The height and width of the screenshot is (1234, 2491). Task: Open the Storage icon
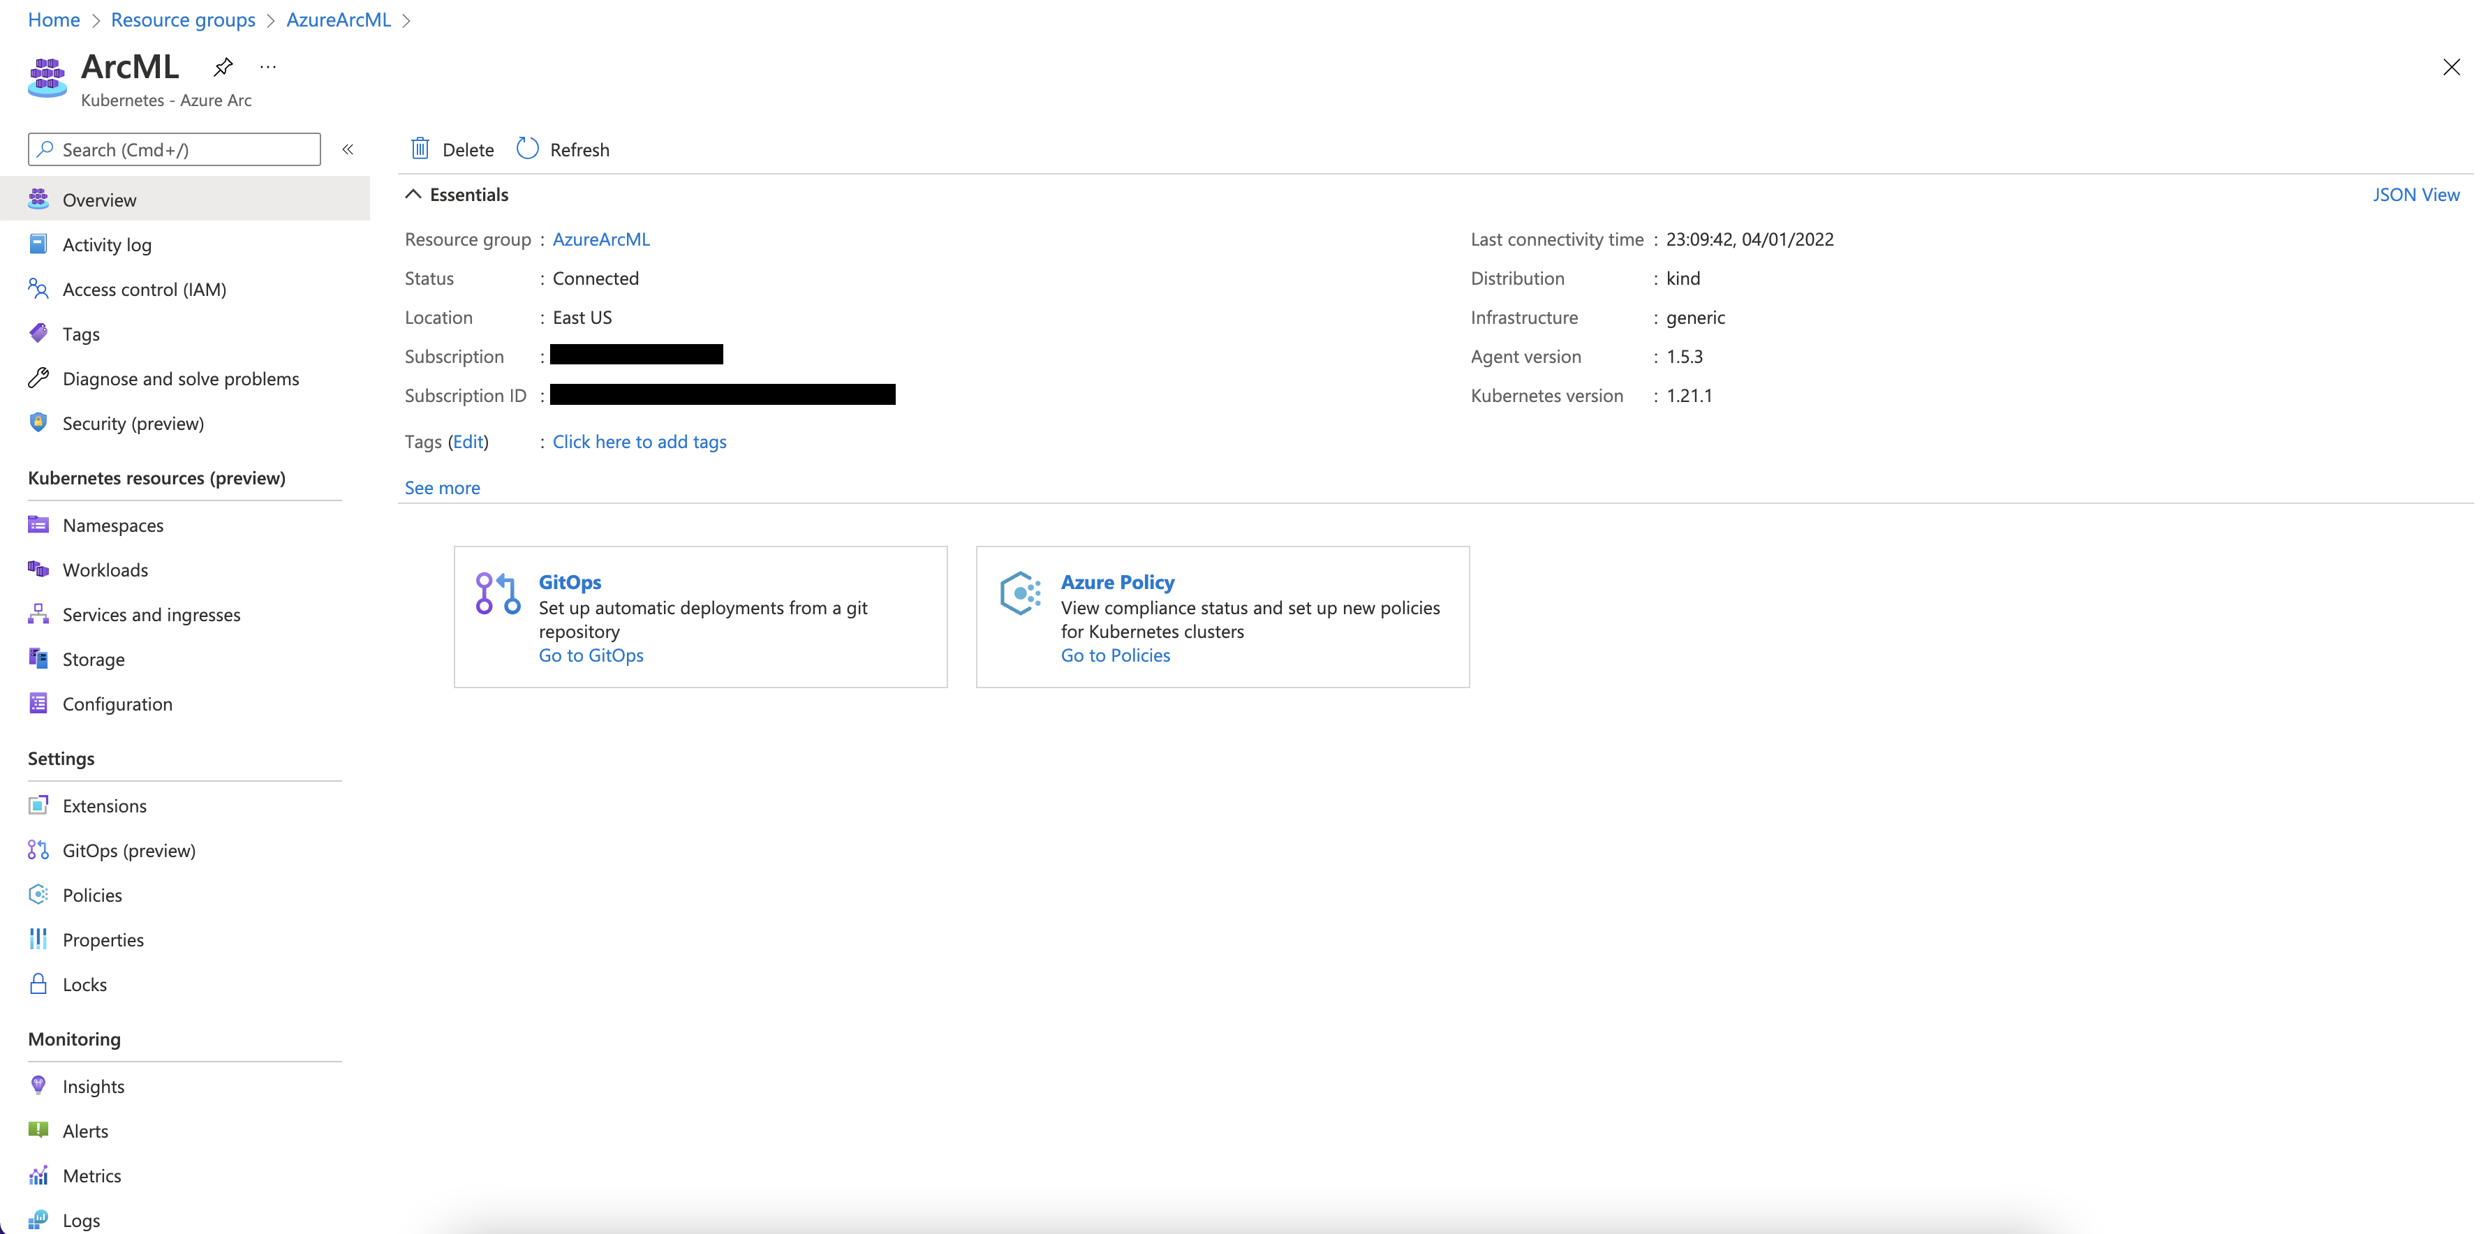click(x=38, y=659)
